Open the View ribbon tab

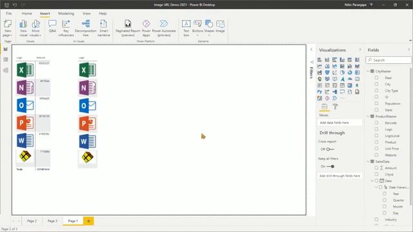pyautogui.click(x=86, y=14)
